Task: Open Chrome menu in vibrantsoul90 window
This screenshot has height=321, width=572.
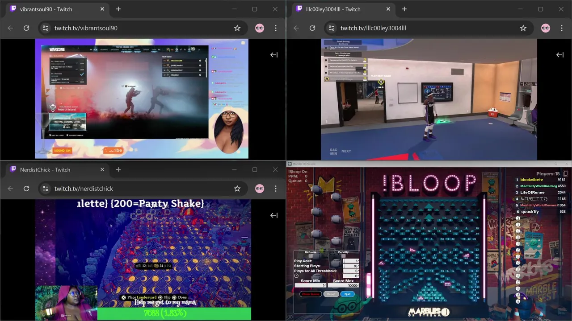Action: tap(276, 28)
